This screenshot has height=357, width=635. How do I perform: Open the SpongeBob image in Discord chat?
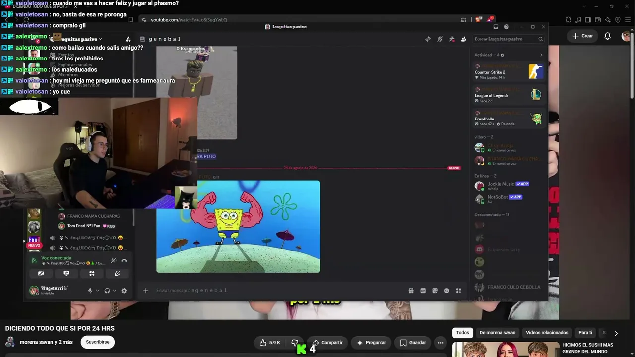tap(238, 227)
